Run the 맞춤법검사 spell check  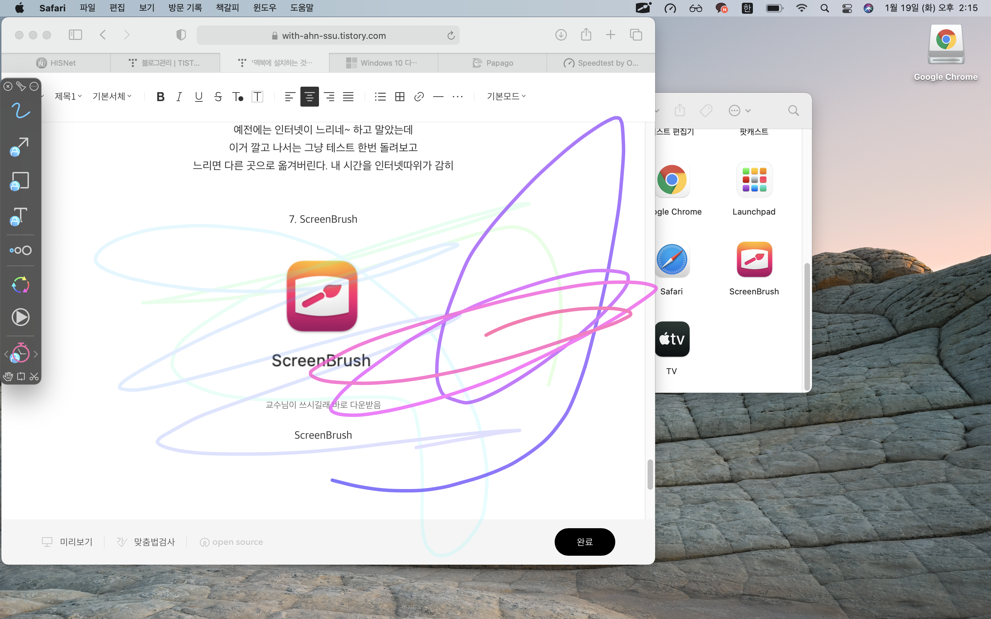[x=146, y=542]
